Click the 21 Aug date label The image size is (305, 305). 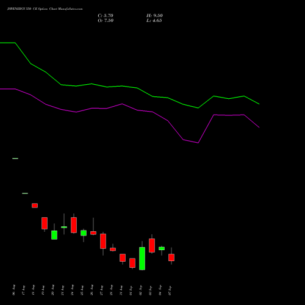(x=63, y=290)
